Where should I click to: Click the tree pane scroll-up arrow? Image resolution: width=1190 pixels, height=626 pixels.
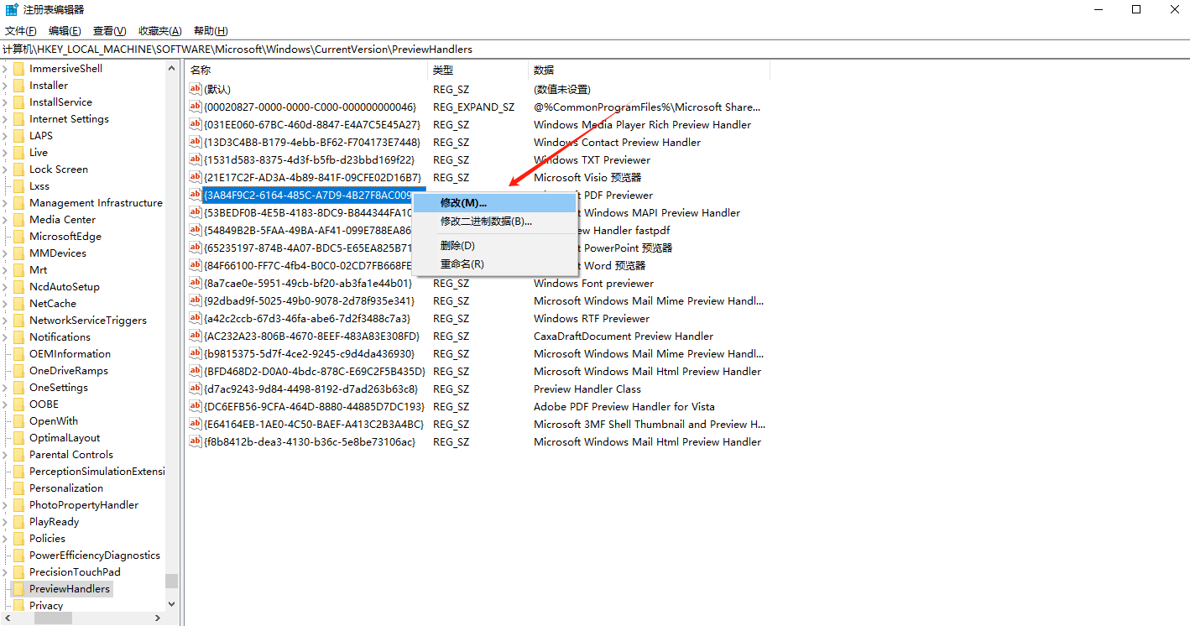(172, 68)
